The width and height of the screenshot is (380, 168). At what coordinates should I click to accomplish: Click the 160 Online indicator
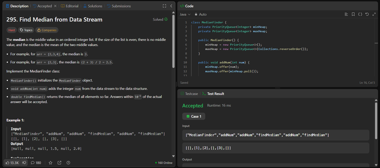[x=164, y=163]
